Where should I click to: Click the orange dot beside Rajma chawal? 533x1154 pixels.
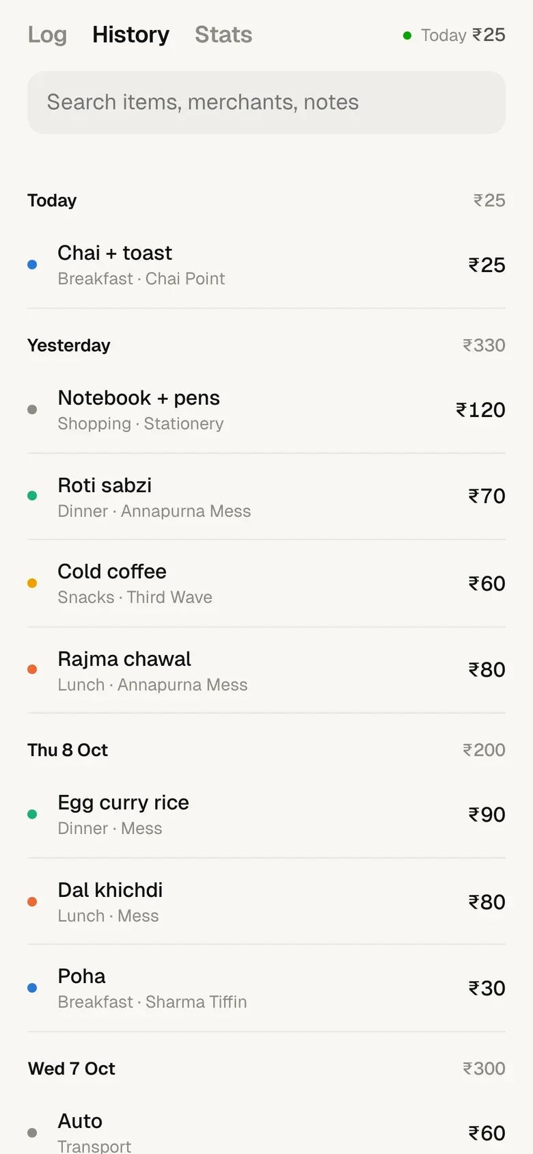click(x=32, y=669)
